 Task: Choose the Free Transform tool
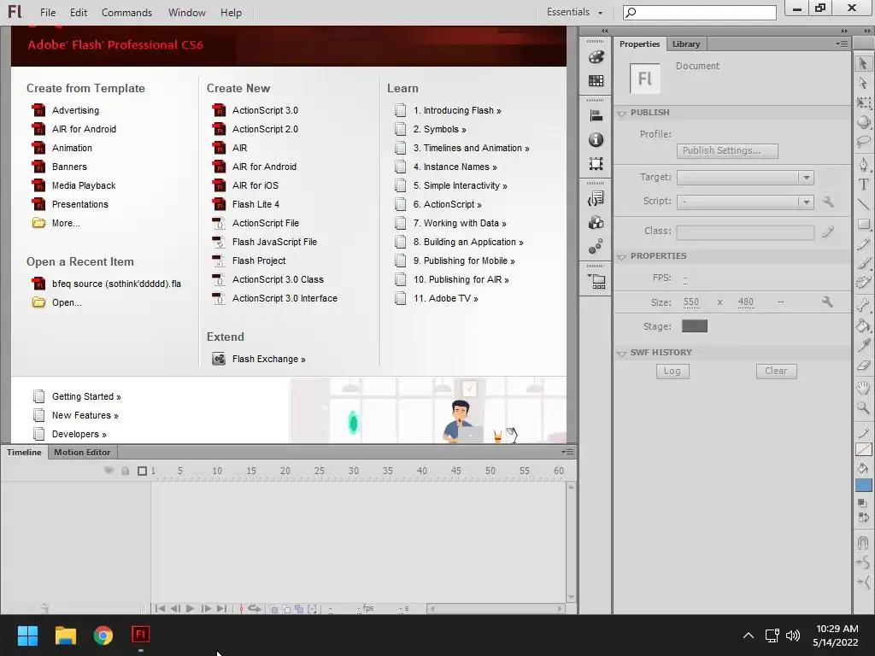[863, 102]
